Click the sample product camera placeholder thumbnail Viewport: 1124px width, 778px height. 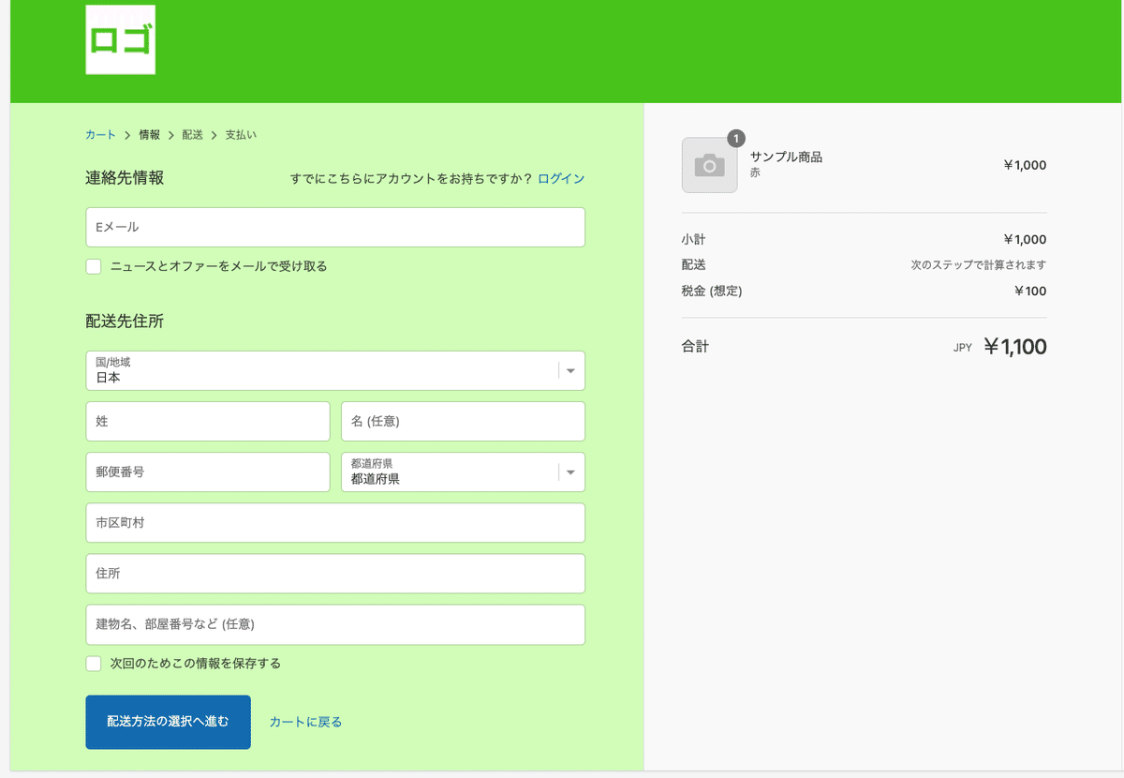tap(709, 165)
